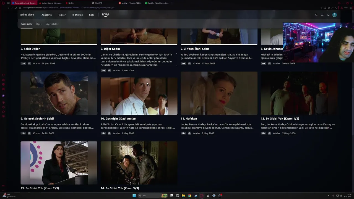
Task: Click the Amazon Prime smile logo
Action: tap(105, 15)
